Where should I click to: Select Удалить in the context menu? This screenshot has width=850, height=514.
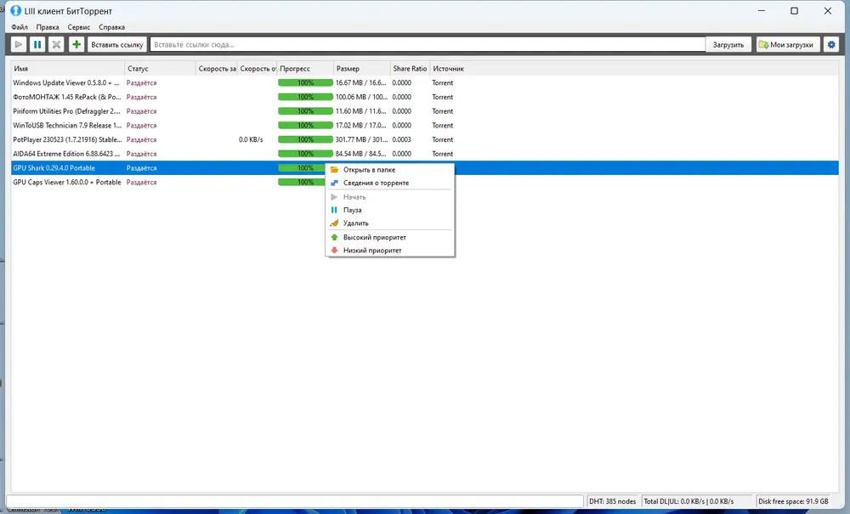click(x=390, y=223)
